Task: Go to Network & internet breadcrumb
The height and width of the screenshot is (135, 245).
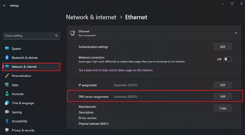Action: click(91, 17)
